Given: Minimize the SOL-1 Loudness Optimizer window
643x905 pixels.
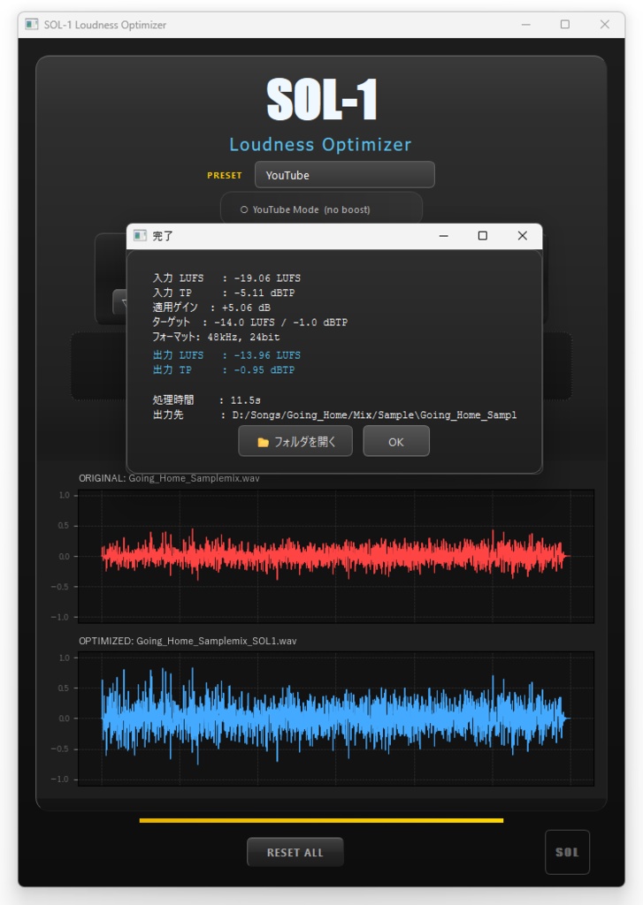Looking at the screenshot, I should [525, 24].
